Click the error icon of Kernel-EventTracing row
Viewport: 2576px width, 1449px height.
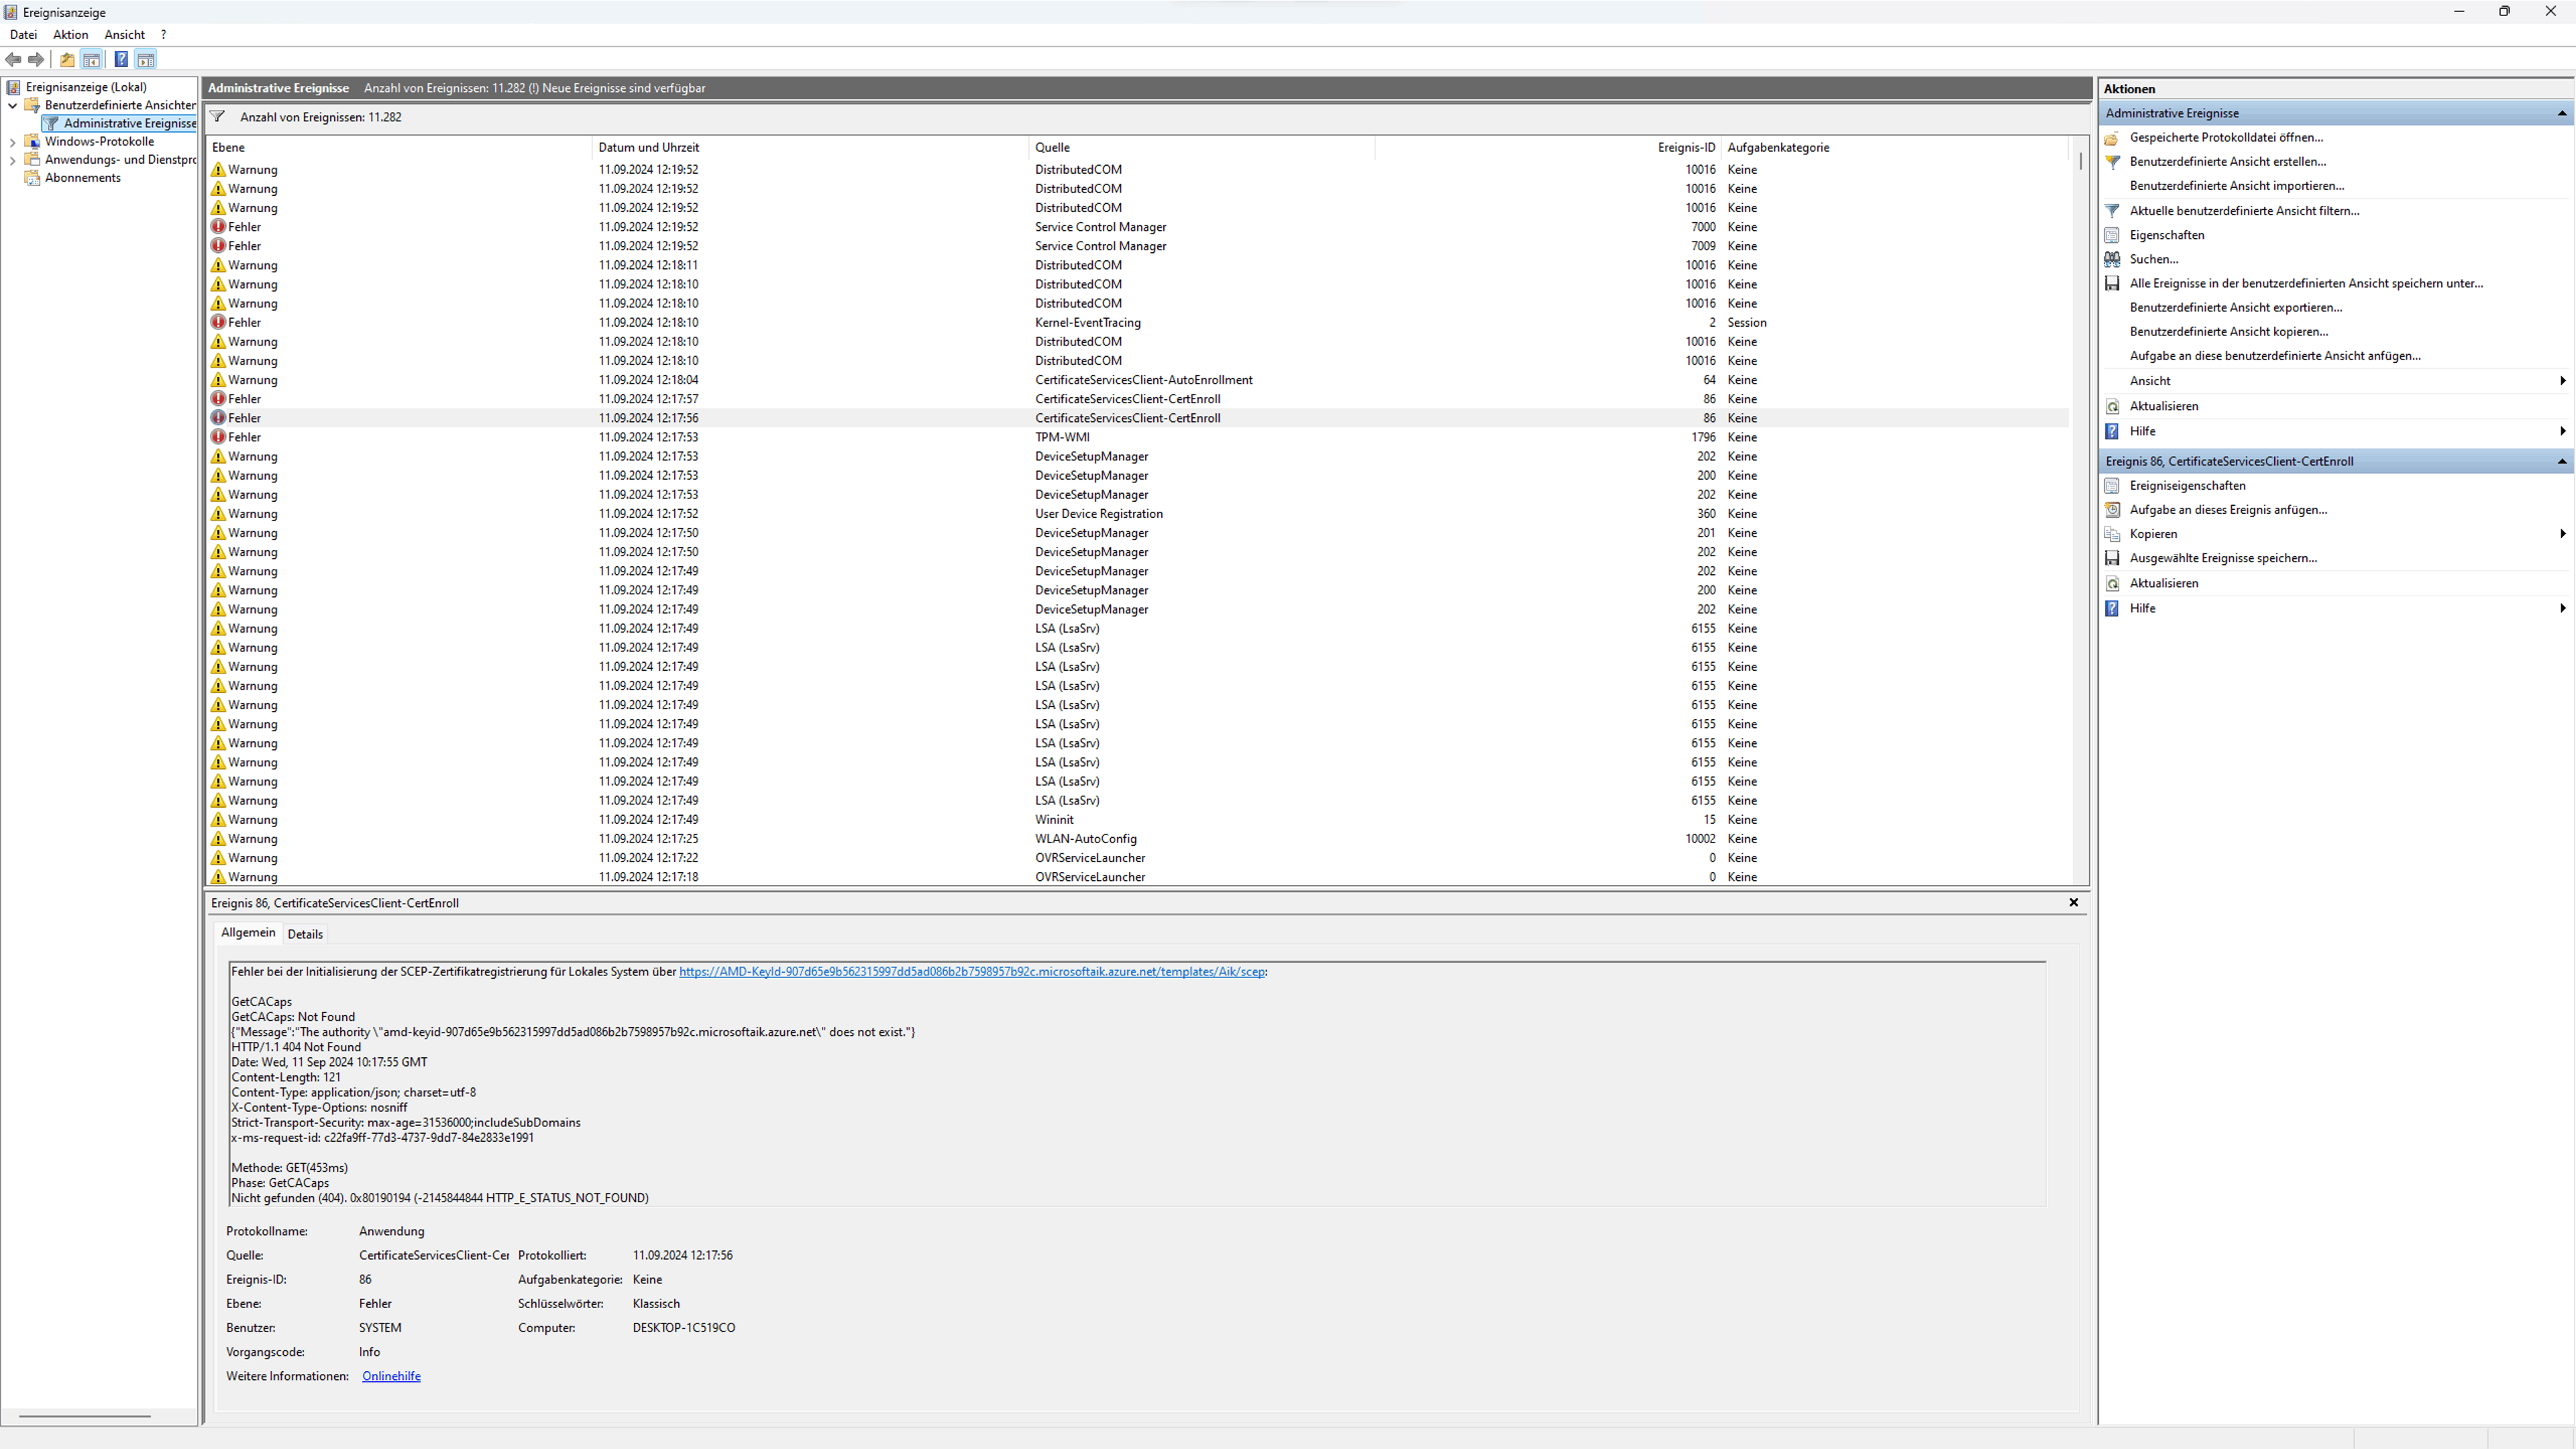pos(218,322)
